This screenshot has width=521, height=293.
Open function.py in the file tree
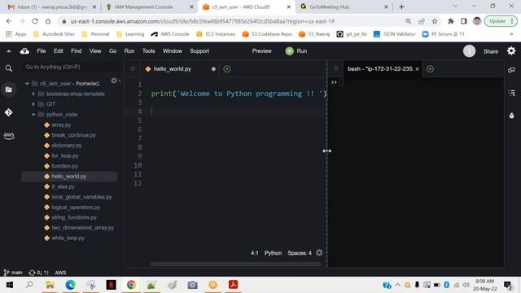click(64, 166)
